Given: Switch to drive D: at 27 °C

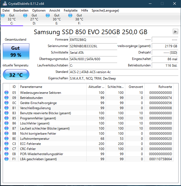Looking at the screenshot, I should 34,19.
